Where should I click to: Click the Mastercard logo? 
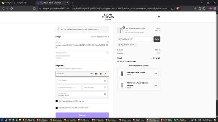[x=101, y=74]
